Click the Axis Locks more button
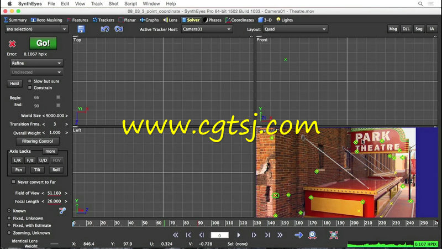 click(50, 151)
